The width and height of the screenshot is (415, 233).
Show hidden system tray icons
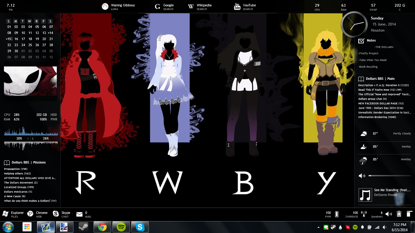pos(318,227)
